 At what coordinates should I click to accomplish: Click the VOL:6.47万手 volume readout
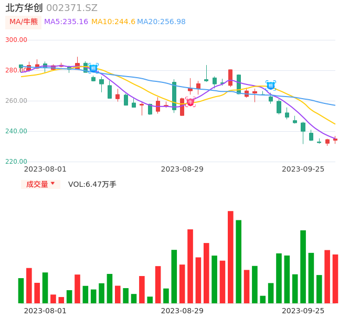(92, 184)
